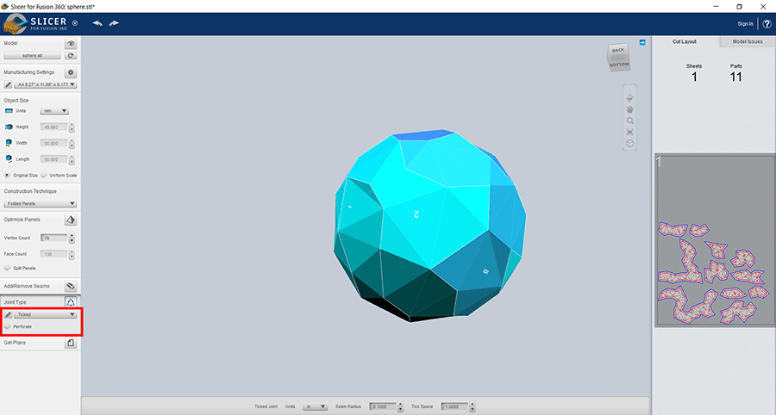Open Manufacturing Settings gear icon
This screenshot has width=776, height=415.
click(x=71, y=72)
